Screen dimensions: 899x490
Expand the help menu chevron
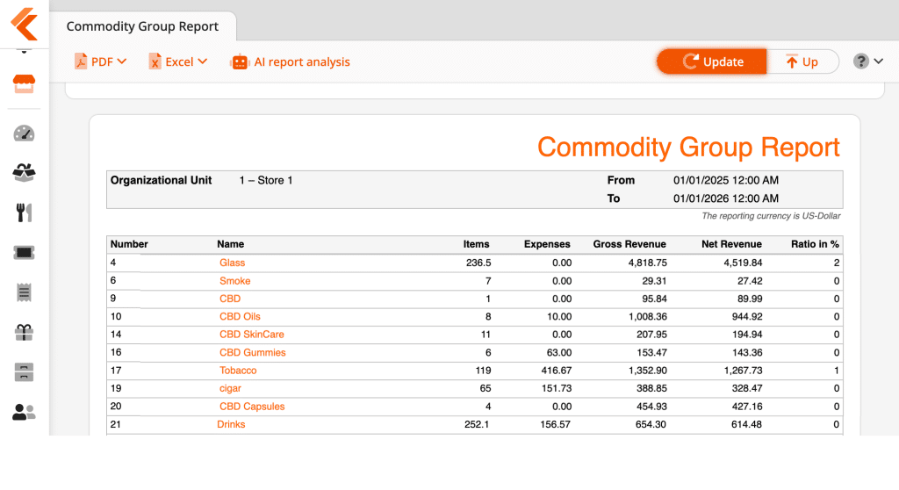click(x=878, y=61)
